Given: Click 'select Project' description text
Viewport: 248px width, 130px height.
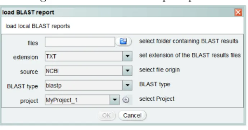Looking at the screenshot, I should (x=157, y=99).
